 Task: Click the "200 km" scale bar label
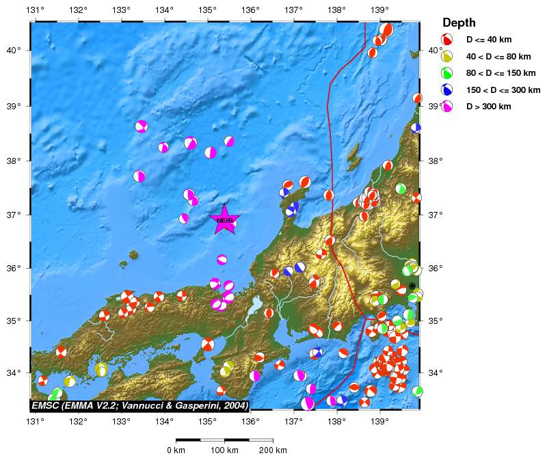pos(272,450)
